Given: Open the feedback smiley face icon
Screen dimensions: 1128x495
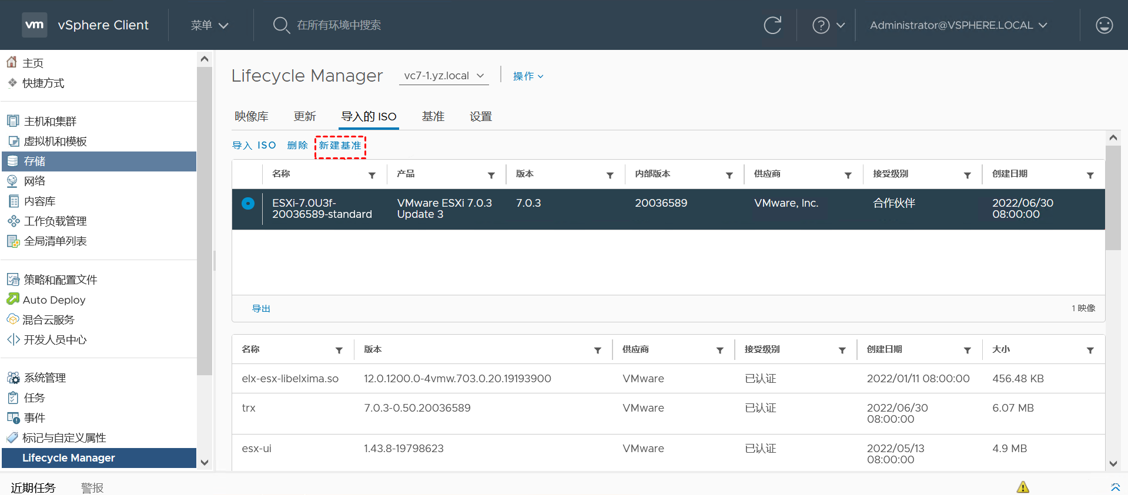Looking at the screenshot, I should (1104, 25).
